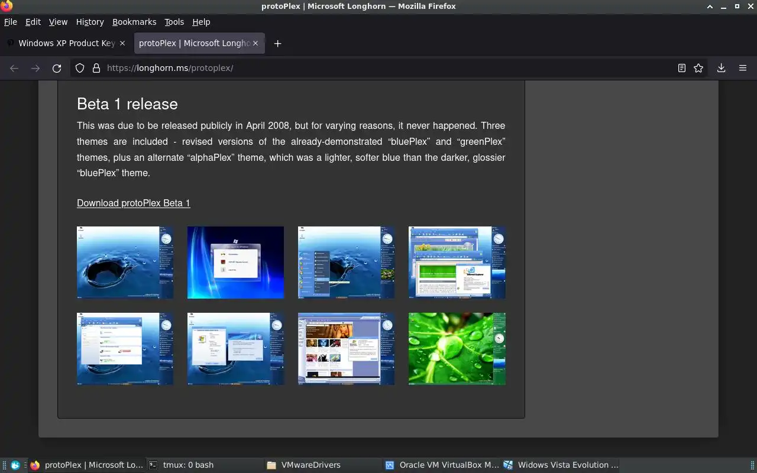Open the View menu
This screenshot has height=473, width=757.
tap(58, 22)
